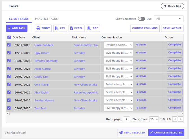The height and width of the screenshot is (139, 189).
Task: Click the horizontal scrollbar under the table
Action: tap(93, 114)
